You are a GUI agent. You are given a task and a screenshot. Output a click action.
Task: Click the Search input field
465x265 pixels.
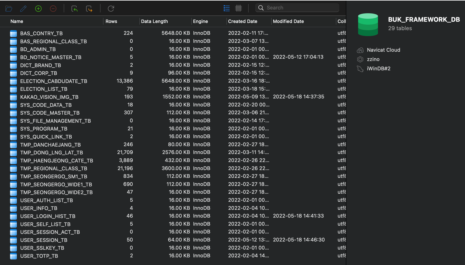click(297, 8)
